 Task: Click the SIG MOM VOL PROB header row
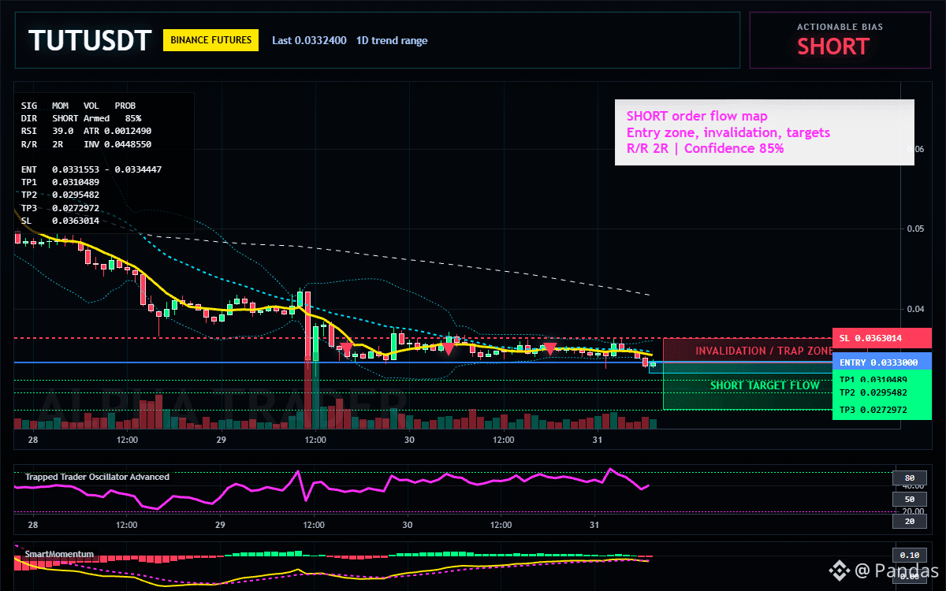click(x=78, y=105)
